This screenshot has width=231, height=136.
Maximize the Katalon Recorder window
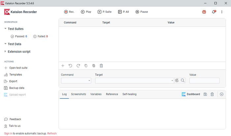pyautogui.click(x=215, y=3)
